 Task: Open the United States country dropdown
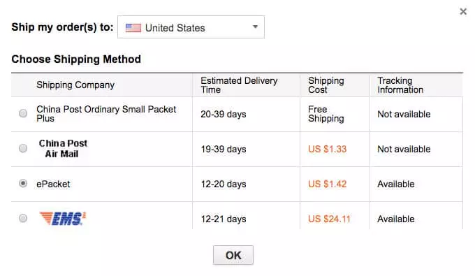pyautogui.click(x=191, y=27)
